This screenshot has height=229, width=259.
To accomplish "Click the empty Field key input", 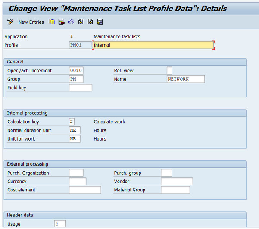I will pyautogui.click(x=81, y=88).
